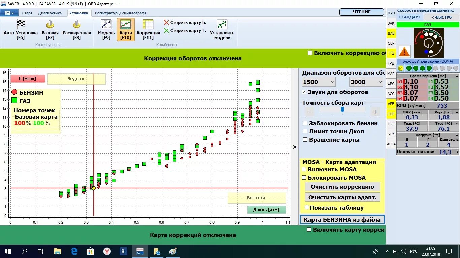Viewport: 460px width, 258px height.
Task: Enable Включить MOSA checkbox
Action: (x=304, y=170)
